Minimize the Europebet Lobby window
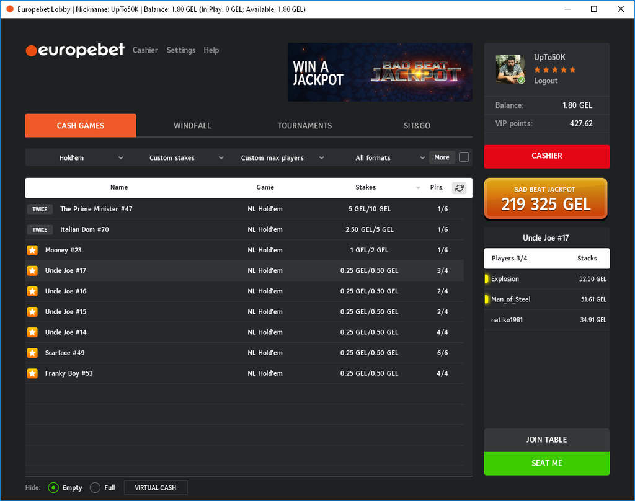 click(567, 9)
